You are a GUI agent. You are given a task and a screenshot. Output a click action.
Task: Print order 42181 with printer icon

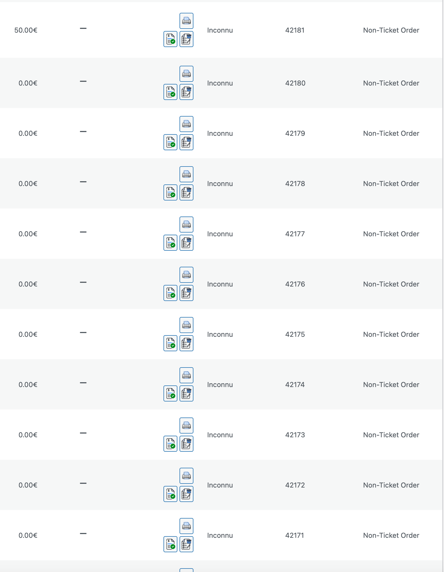pos(186,21)
